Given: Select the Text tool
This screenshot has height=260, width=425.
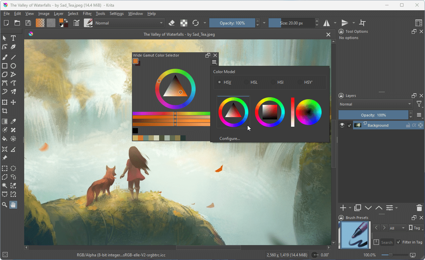Looking at the screenshot, I should pyautogui.click(x=13, y=38).
